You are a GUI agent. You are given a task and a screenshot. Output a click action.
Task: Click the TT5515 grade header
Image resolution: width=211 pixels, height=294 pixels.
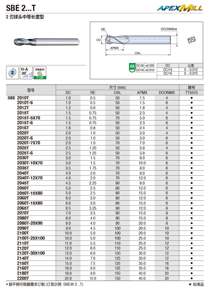point(191,93)
